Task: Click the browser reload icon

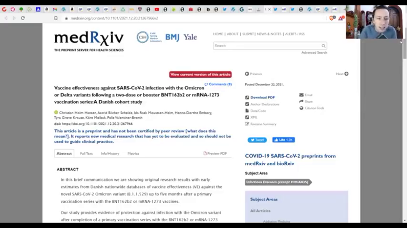Action: point(23,18)
